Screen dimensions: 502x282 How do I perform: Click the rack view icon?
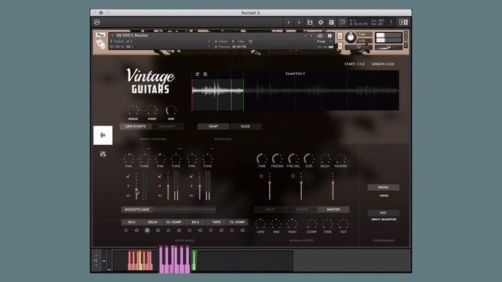[x=331, y=22]
